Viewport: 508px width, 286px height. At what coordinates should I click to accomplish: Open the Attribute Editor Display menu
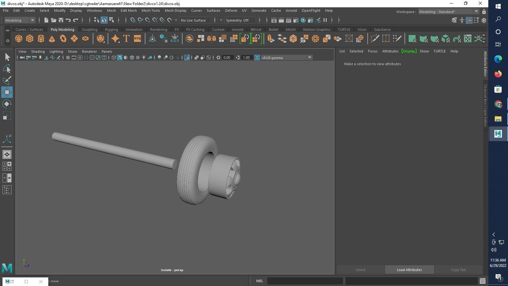[409, 51]
